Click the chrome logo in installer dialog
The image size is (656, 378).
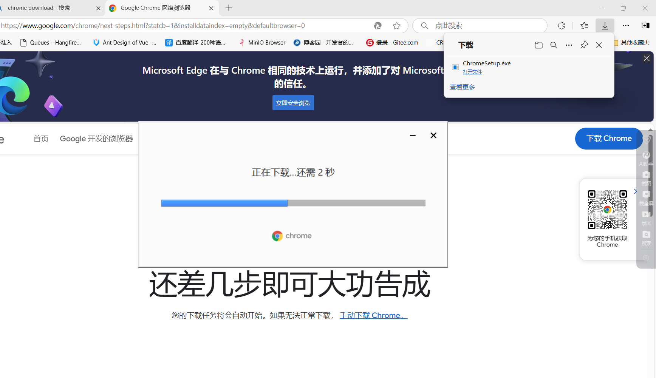292,236
